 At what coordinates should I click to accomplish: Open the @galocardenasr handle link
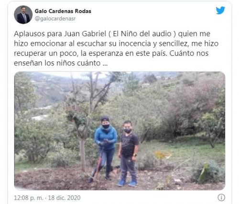55,19
